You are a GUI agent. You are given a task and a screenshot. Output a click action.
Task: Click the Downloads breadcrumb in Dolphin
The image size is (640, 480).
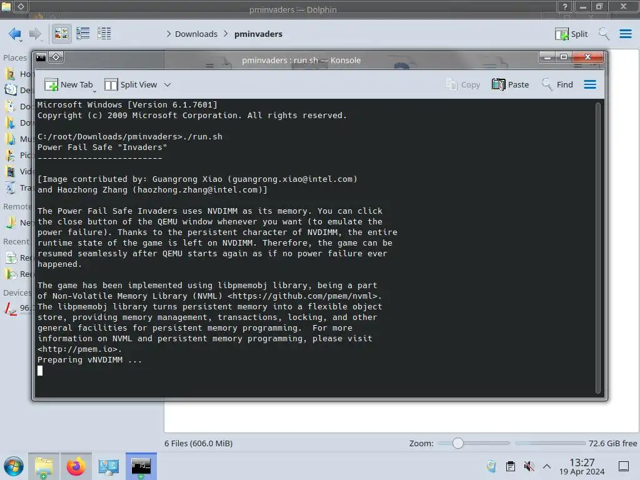pyautogui.click(x=196, y=34)
